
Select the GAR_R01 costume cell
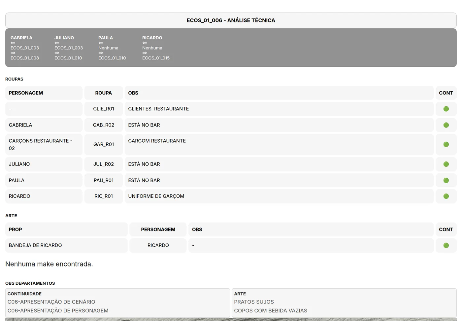coord(104,144)
